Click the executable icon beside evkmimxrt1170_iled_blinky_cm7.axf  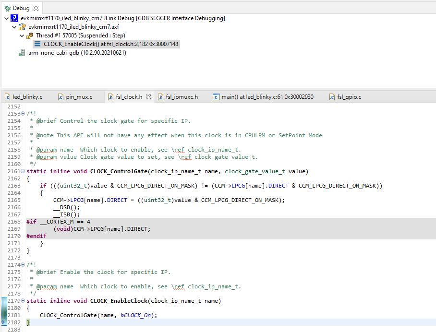(x=22, y=27)
